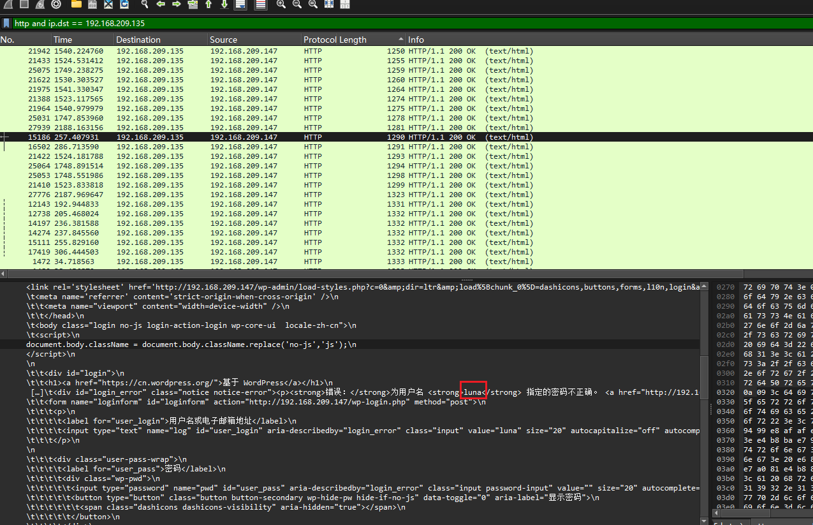Select packet number 21622

(406, 80)
